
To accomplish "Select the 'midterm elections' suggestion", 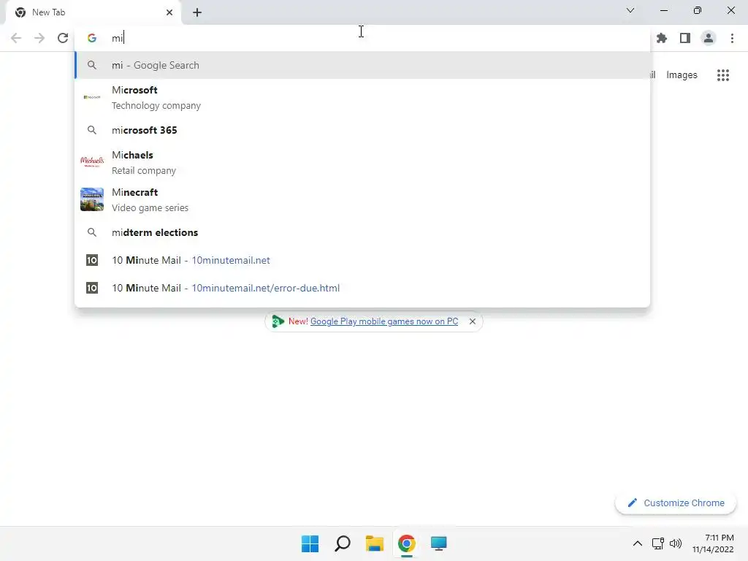I will pyautogui.click(x=362, y=232).
